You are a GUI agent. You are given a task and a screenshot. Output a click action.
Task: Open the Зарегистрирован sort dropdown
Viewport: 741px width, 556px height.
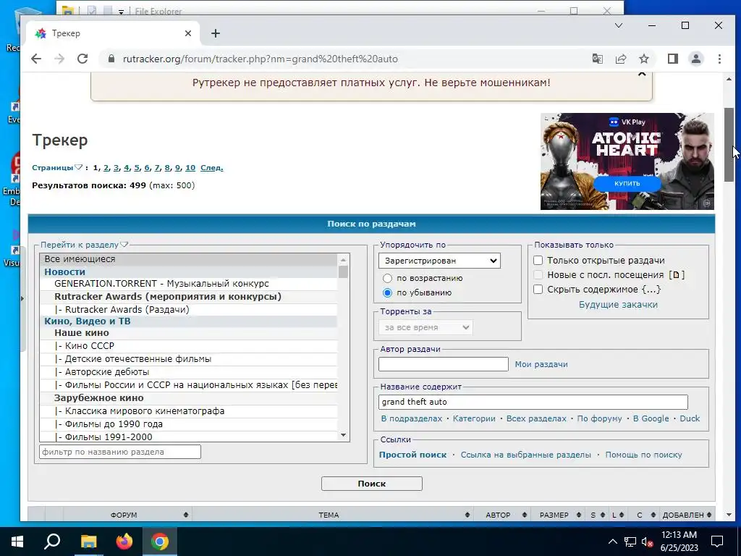(x=439, y=261)
